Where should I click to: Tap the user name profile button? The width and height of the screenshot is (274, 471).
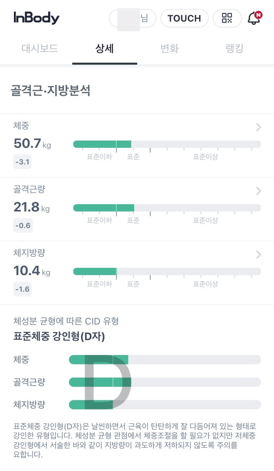tap(133, 18)
